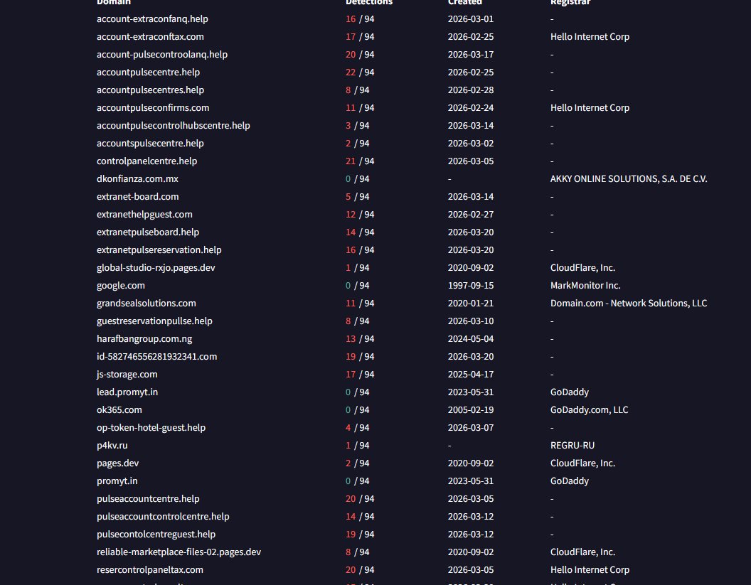Click guestreservationpullse.help domain
The width and height of the screenshot is (751, 585).
tap(154, 321)
